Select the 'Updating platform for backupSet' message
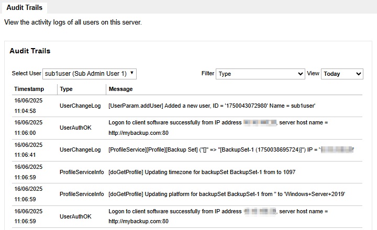Image resolution: width=377 pixels, height=230 pixels. click(x=226, y=194)
